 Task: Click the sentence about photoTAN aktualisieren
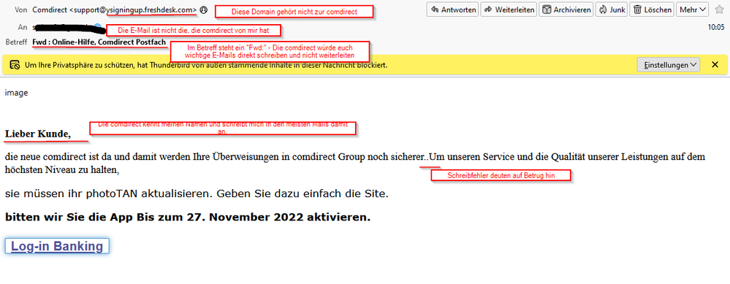pyautogui.click(x=197, y=194)
